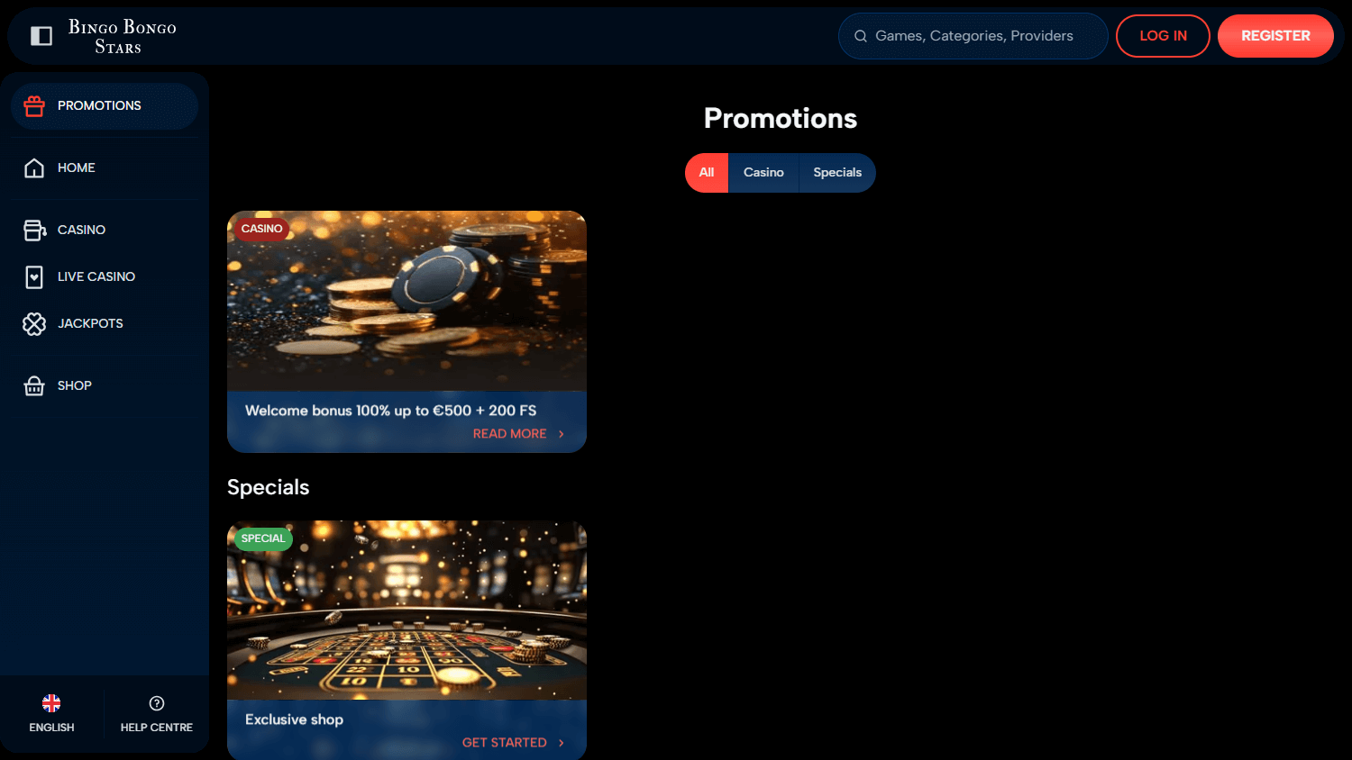Click the search magnifier icon

[860, 36]
